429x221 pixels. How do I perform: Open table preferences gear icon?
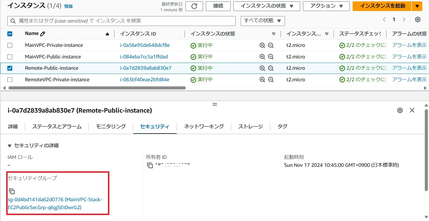pyautogui.click(x=418, y=19)
